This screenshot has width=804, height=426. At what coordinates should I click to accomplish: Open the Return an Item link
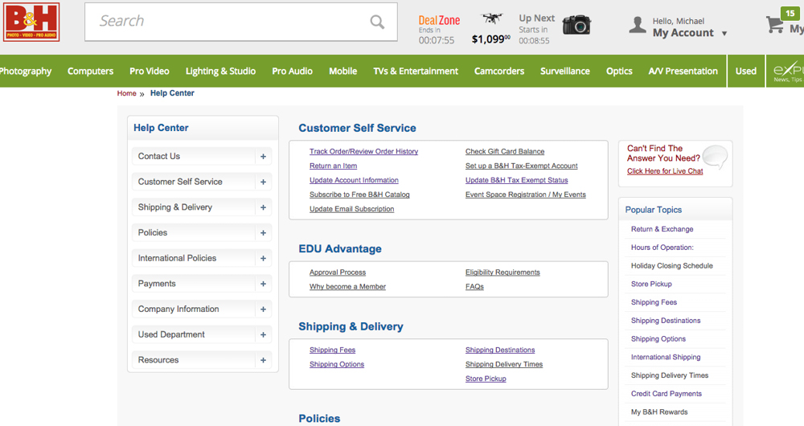(334, 166)
